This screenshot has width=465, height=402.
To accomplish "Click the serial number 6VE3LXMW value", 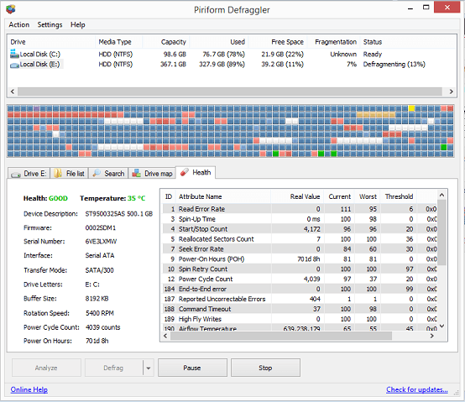I will [x=101, y=242].
